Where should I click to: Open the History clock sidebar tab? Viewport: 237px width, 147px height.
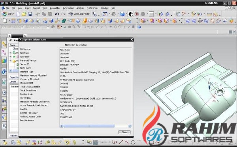(x=4, y=93)
